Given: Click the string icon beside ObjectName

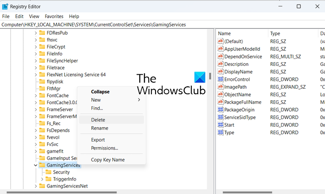Looking at the screenshot, I should click(x=221, y=94).
